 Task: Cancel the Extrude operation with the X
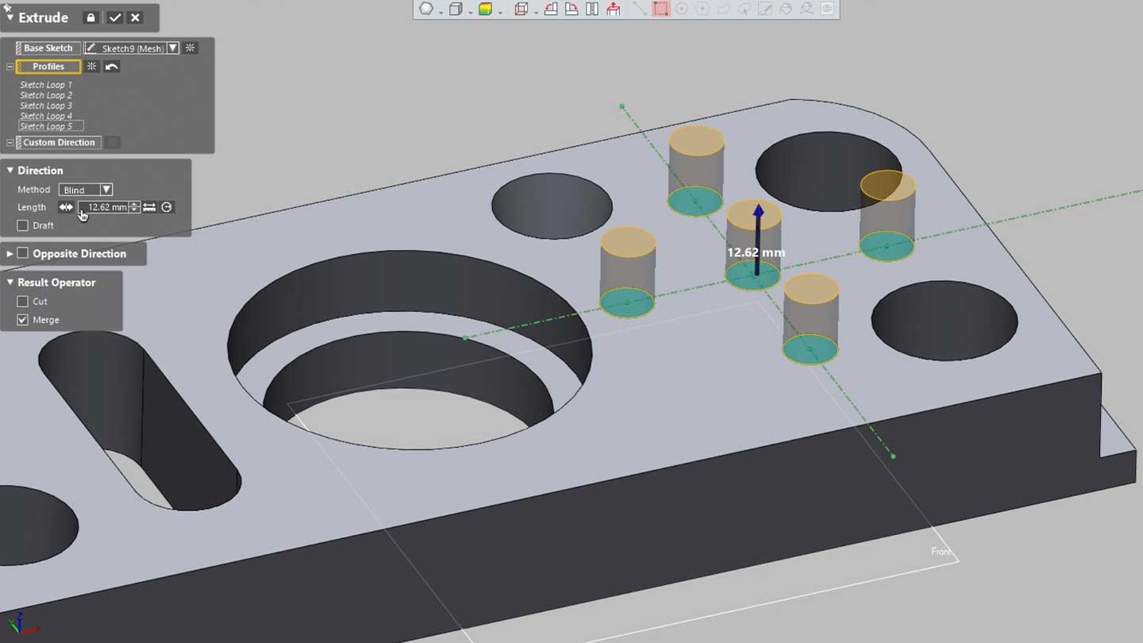pos(134,17)
